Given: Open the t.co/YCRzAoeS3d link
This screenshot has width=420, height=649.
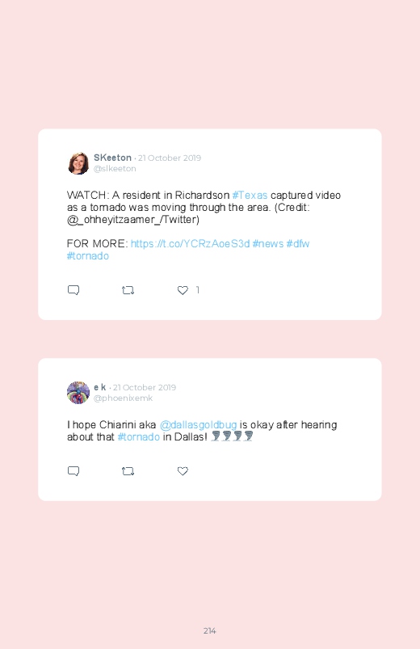Looking at the screenshot, I should [x=191, y=244].
